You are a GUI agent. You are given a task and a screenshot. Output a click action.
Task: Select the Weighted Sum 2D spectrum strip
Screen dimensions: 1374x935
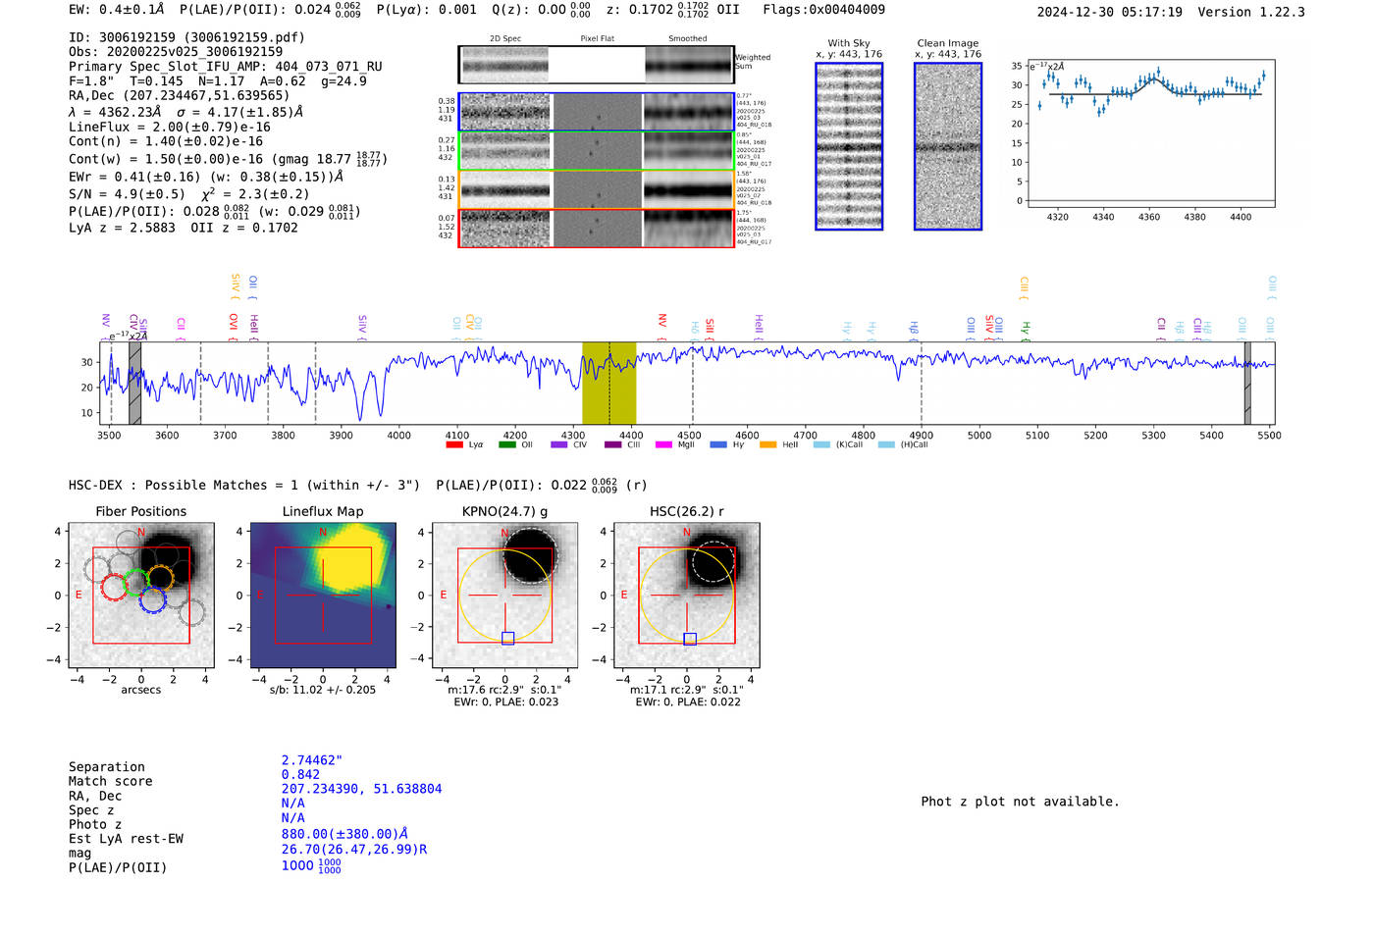point(597,65)
